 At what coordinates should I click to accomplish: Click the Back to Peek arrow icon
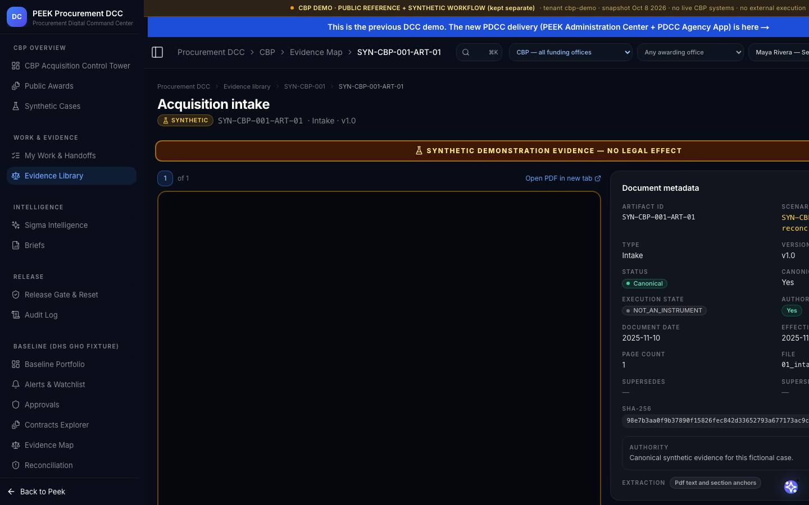tap(11, 492)
